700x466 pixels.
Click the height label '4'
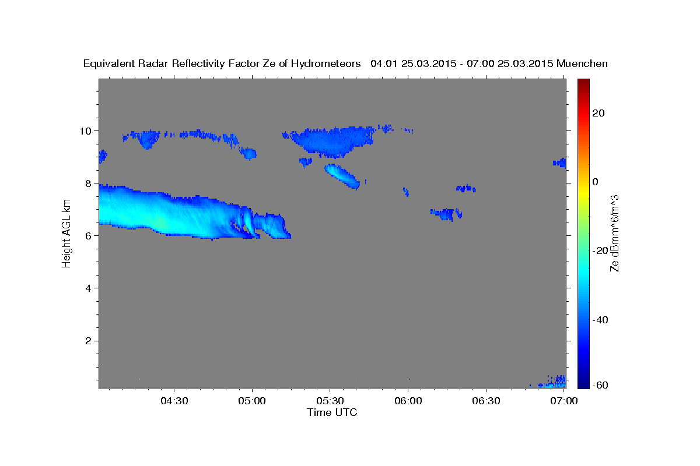[x=87, y=288]
